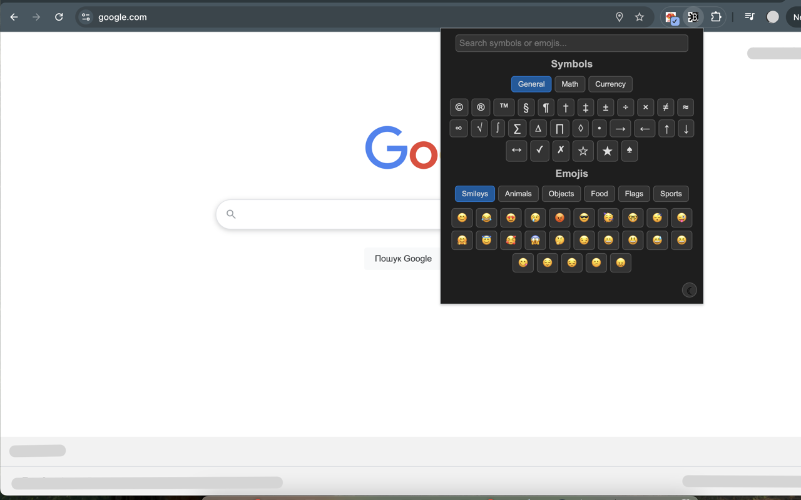Choose the multiplication × symbol
This screenshot has width=801, height=500.
pyautogui.click(x=646, y=107)
